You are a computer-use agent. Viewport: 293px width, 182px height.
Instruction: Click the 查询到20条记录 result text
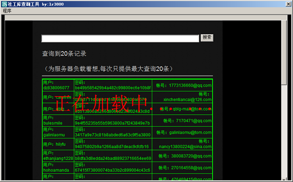[x=64, y=54]
